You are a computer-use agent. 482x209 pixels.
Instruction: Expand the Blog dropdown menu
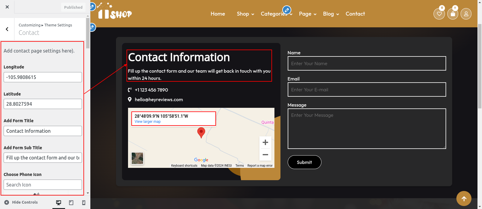(x=331, y=14)
